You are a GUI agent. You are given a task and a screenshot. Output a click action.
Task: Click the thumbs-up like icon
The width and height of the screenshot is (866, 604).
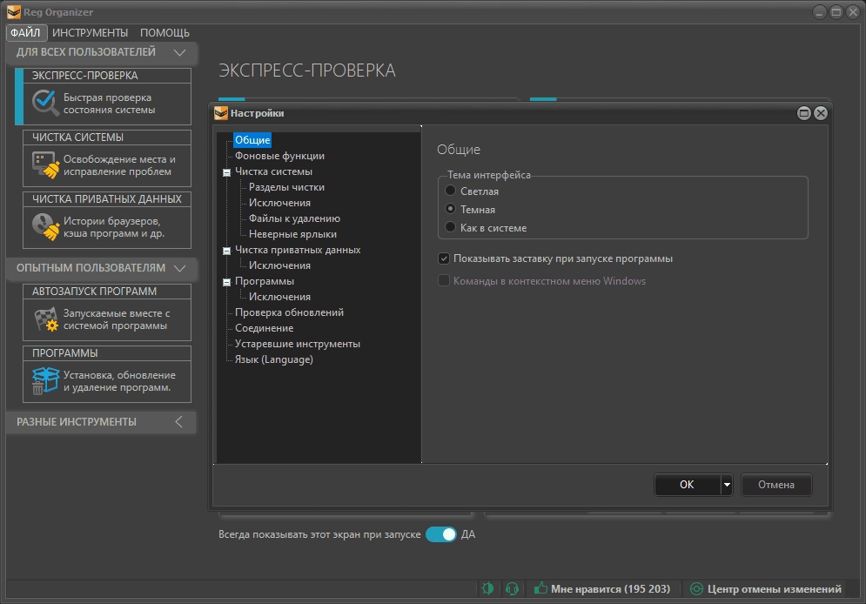540,588
